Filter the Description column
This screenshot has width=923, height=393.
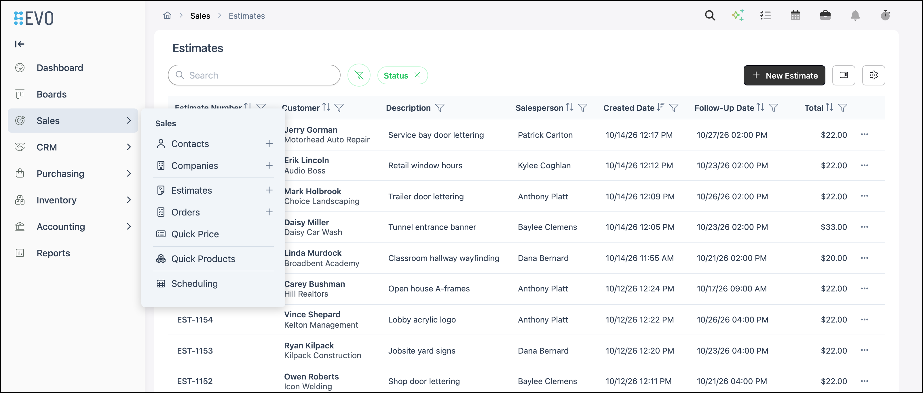coord(440,108)
